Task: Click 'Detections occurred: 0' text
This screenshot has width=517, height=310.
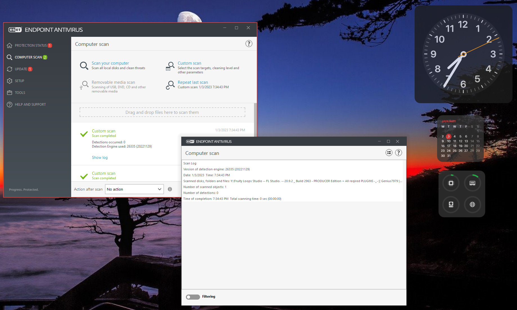Action: 109,142
